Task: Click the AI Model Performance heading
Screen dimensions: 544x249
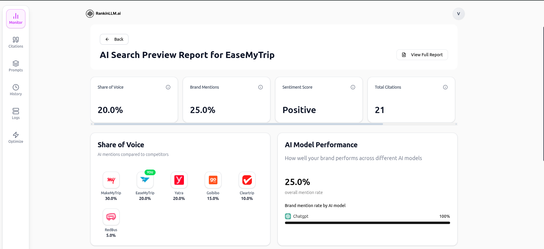Action: tap(321, 145)
